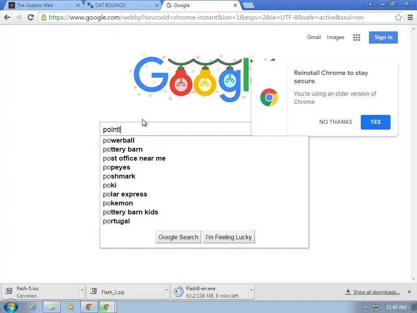Viewport: 417px width, 313px height.
Task: Close the Google tab
Action: (x=235, y=5)
